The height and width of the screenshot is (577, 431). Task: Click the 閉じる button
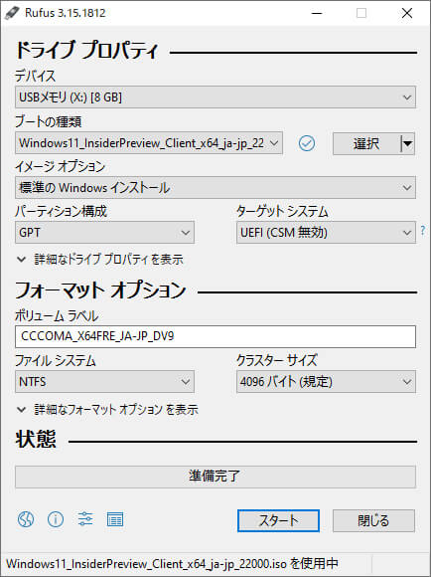(x=373, y=520)
